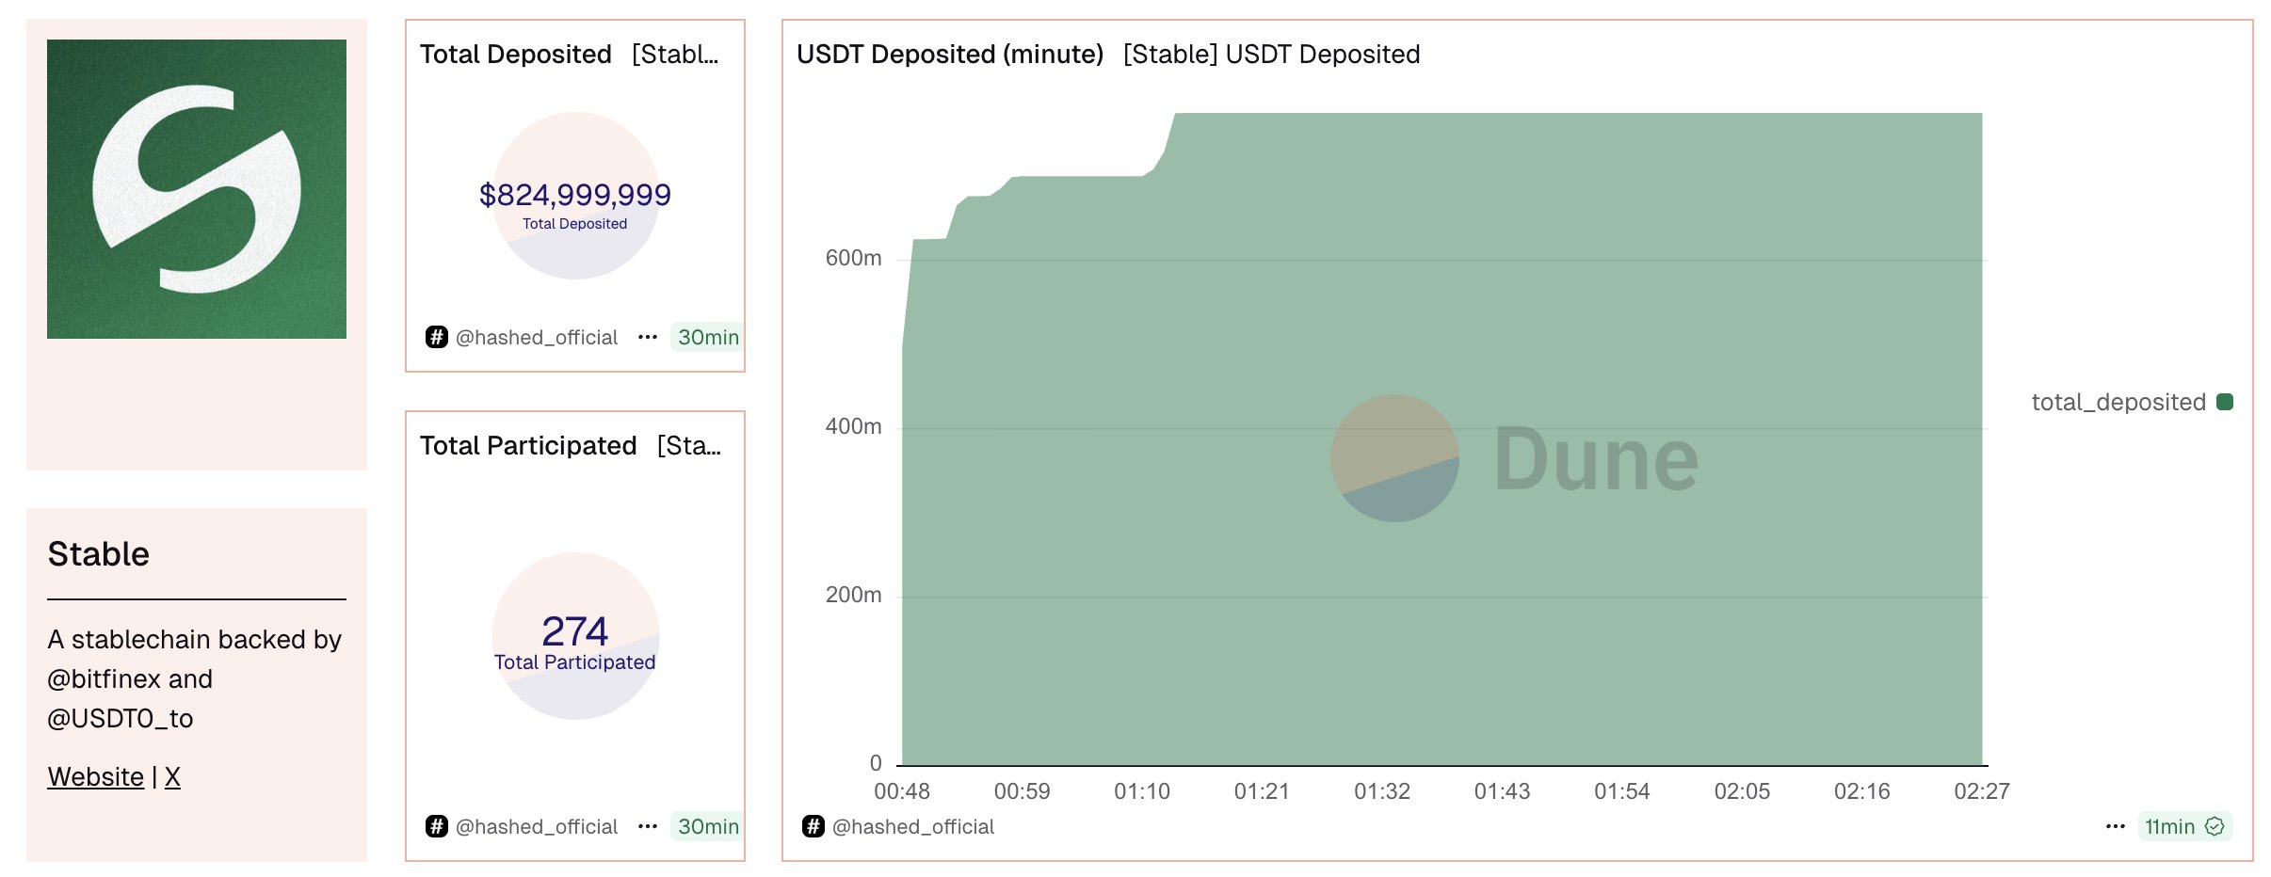
Task: Click @hashed_official under Total Deposited card
Action: [537, 337]
